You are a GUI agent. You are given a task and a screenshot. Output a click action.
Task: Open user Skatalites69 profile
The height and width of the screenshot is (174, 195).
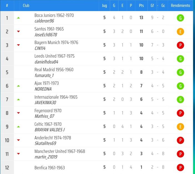[x=45, y=143]
